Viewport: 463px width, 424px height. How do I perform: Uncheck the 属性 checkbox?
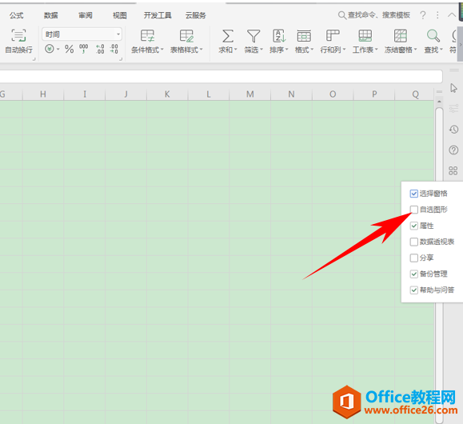point(413,226)
